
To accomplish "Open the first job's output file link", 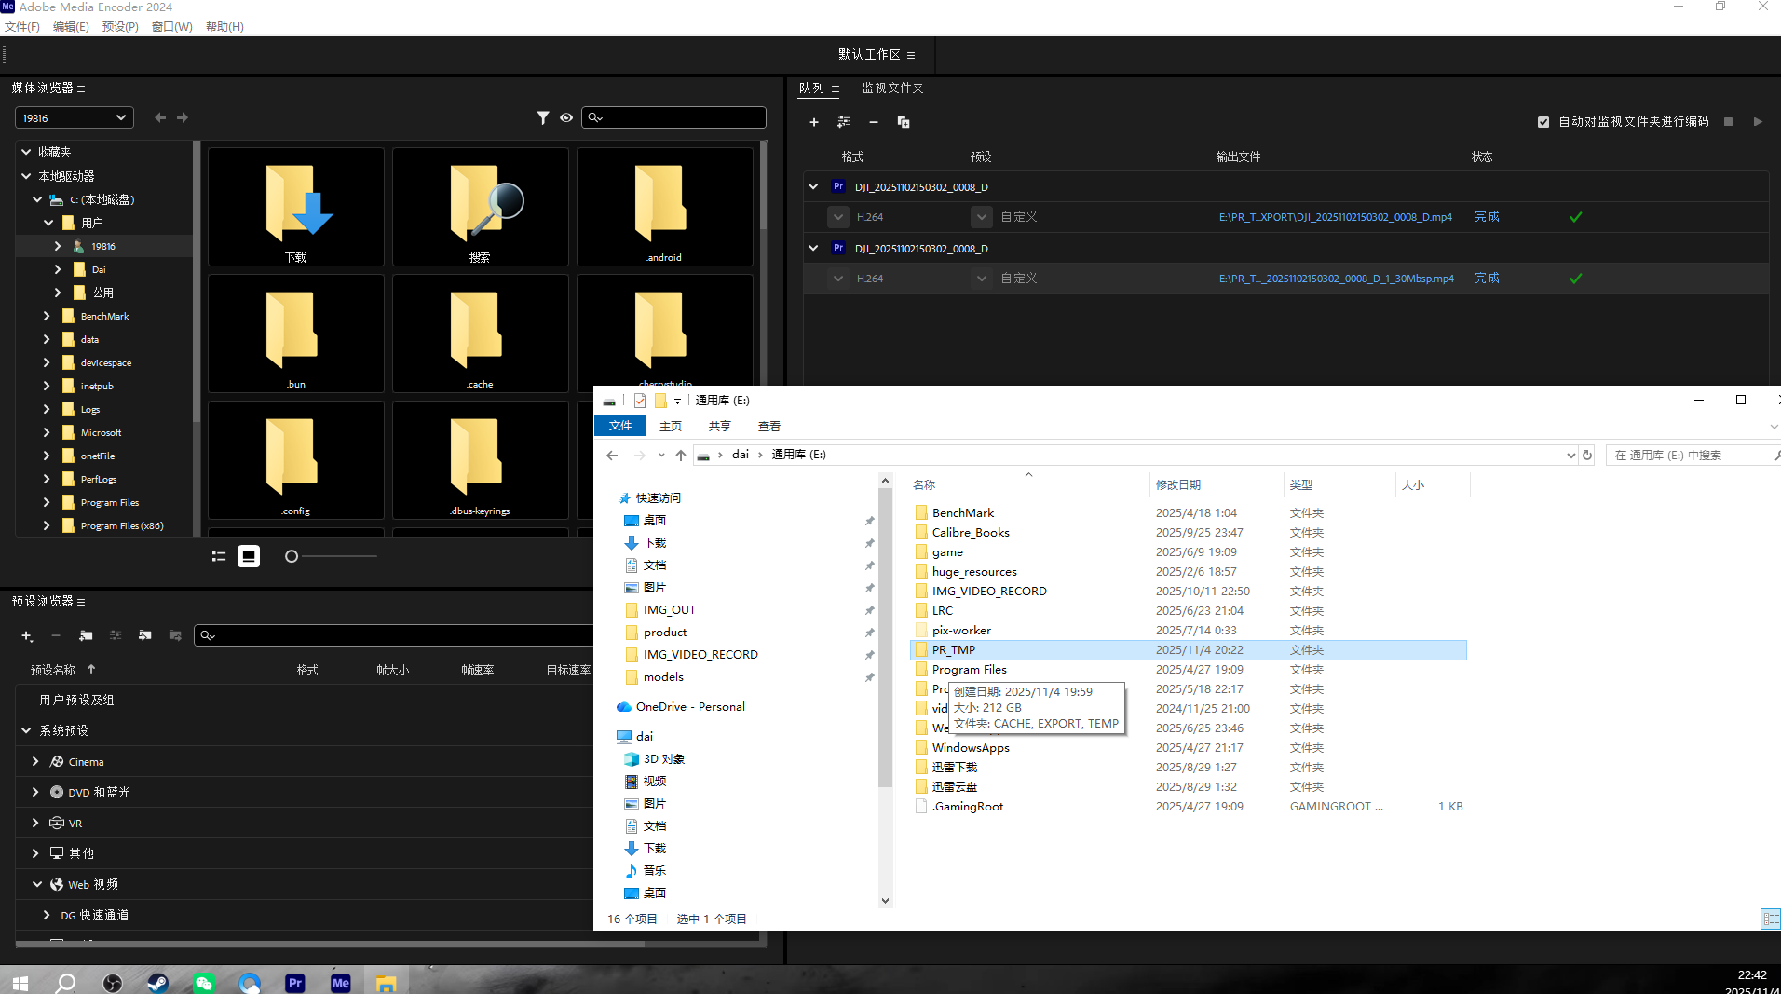I will point(1335,217).
